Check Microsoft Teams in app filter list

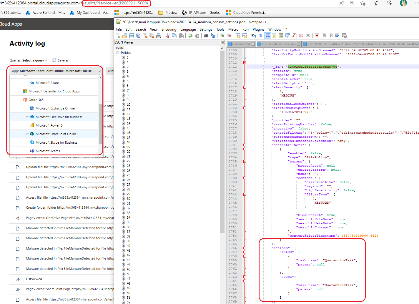coord(48,151)
